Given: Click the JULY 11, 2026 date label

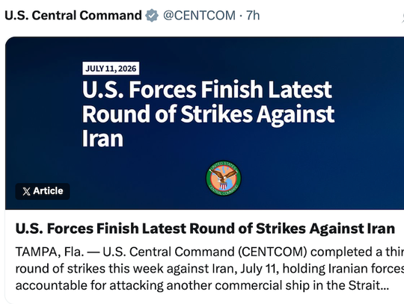Looking at the screenshot, I should [x=111, y=69].
